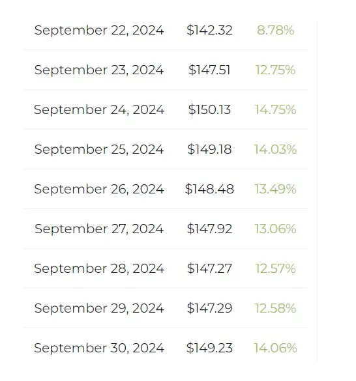
Task: Click the 12.75% percentage
Action: click(x=275, y=70)
